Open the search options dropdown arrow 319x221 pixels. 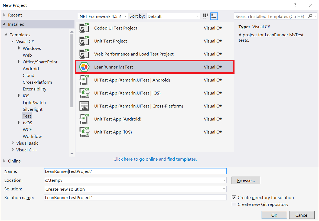tap(315, 16)
